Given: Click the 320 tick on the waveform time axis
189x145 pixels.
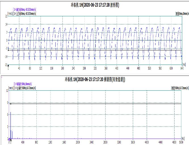Looking at the screenshot, I should (x=95, y=69).
